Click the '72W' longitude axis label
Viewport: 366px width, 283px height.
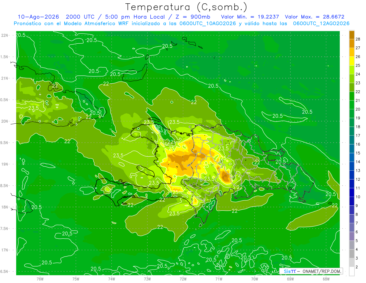(x=183, y=279)
